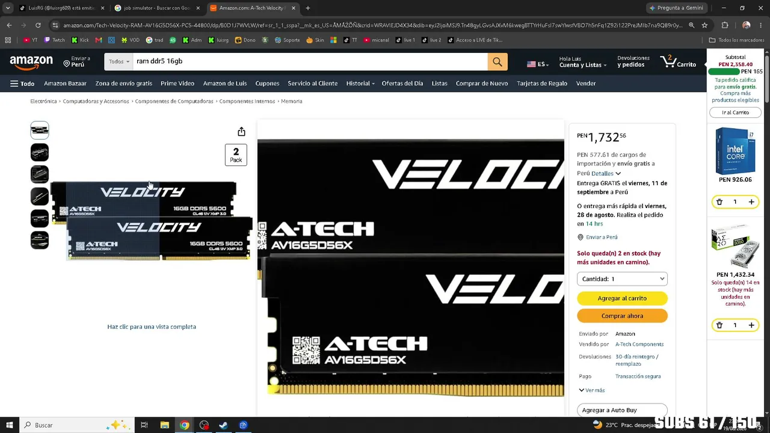Click the Amazon logo
Viewport: 770px width, 433px height.
tap(31, 62)
